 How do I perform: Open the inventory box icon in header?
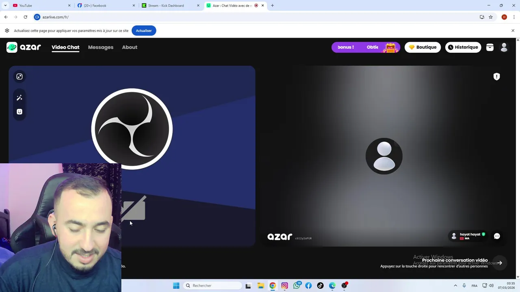pos(490,47)
